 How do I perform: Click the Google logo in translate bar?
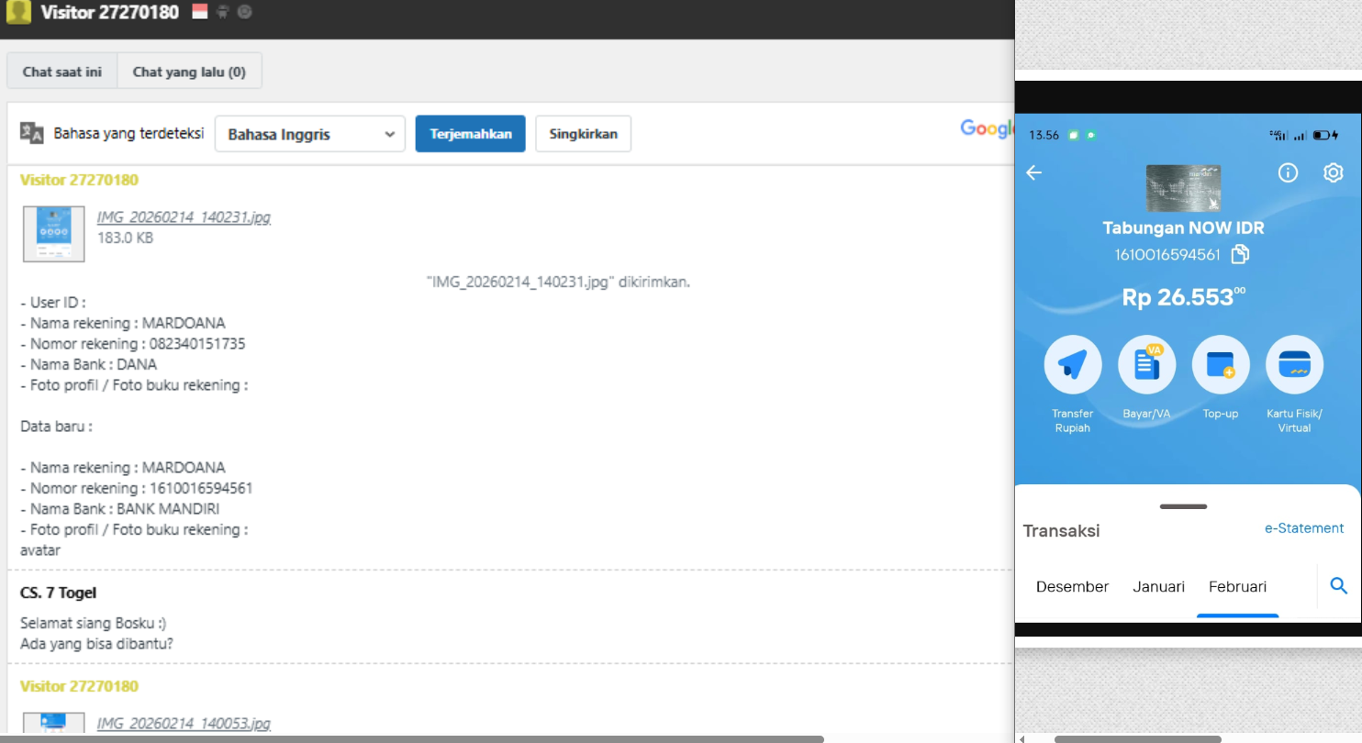pyautogui.click(x=987, y=129)
